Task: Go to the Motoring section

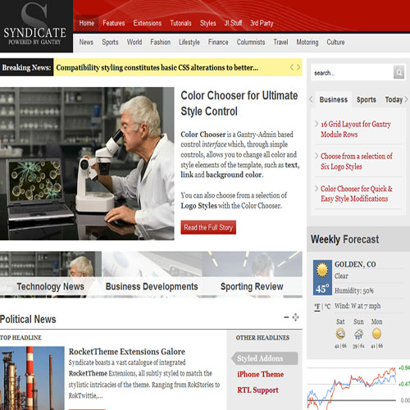Action: click(307, 42)
